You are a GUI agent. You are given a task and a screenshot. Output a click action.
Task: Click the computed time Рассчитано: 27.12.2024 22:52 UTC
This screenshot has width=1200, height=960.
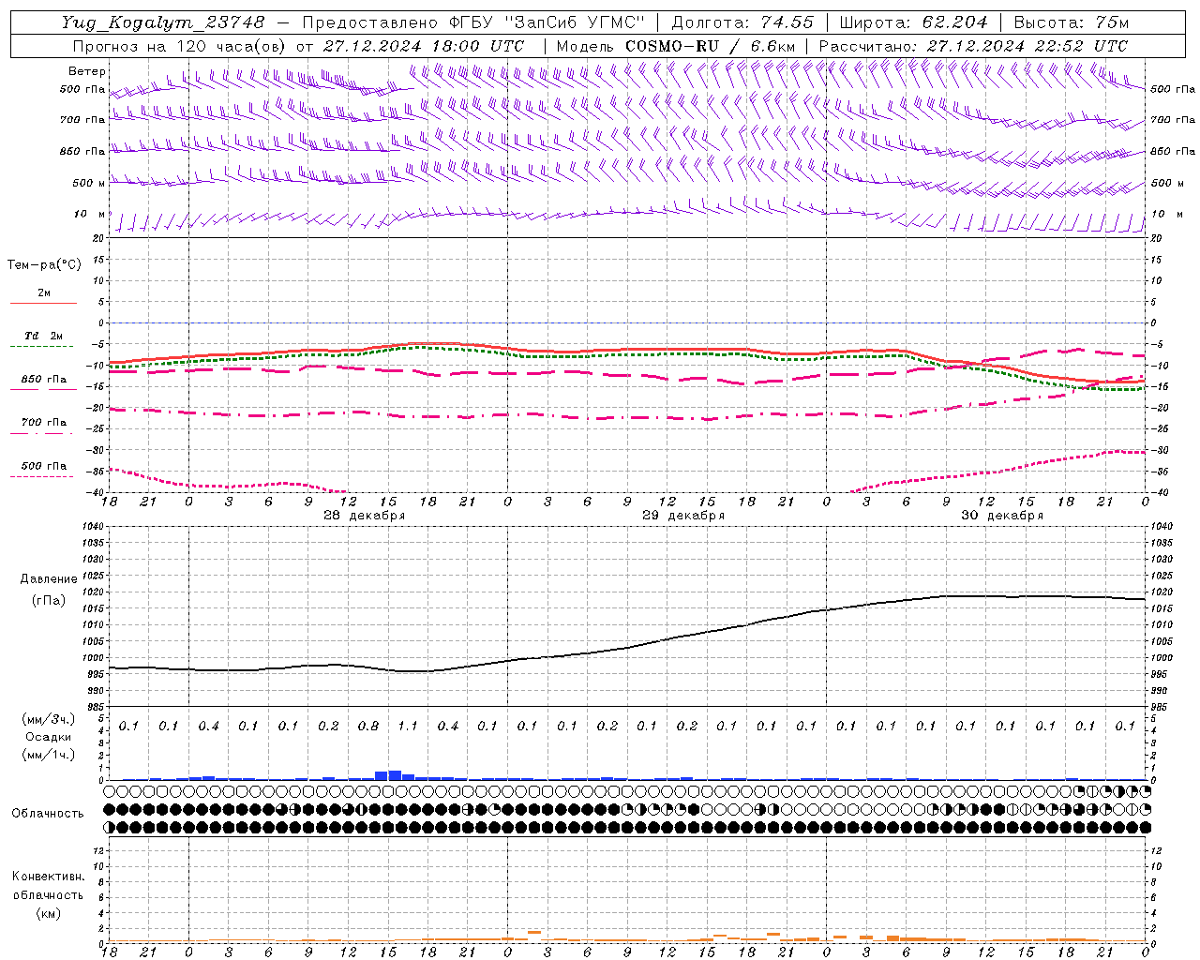click(x=973, y=46)
